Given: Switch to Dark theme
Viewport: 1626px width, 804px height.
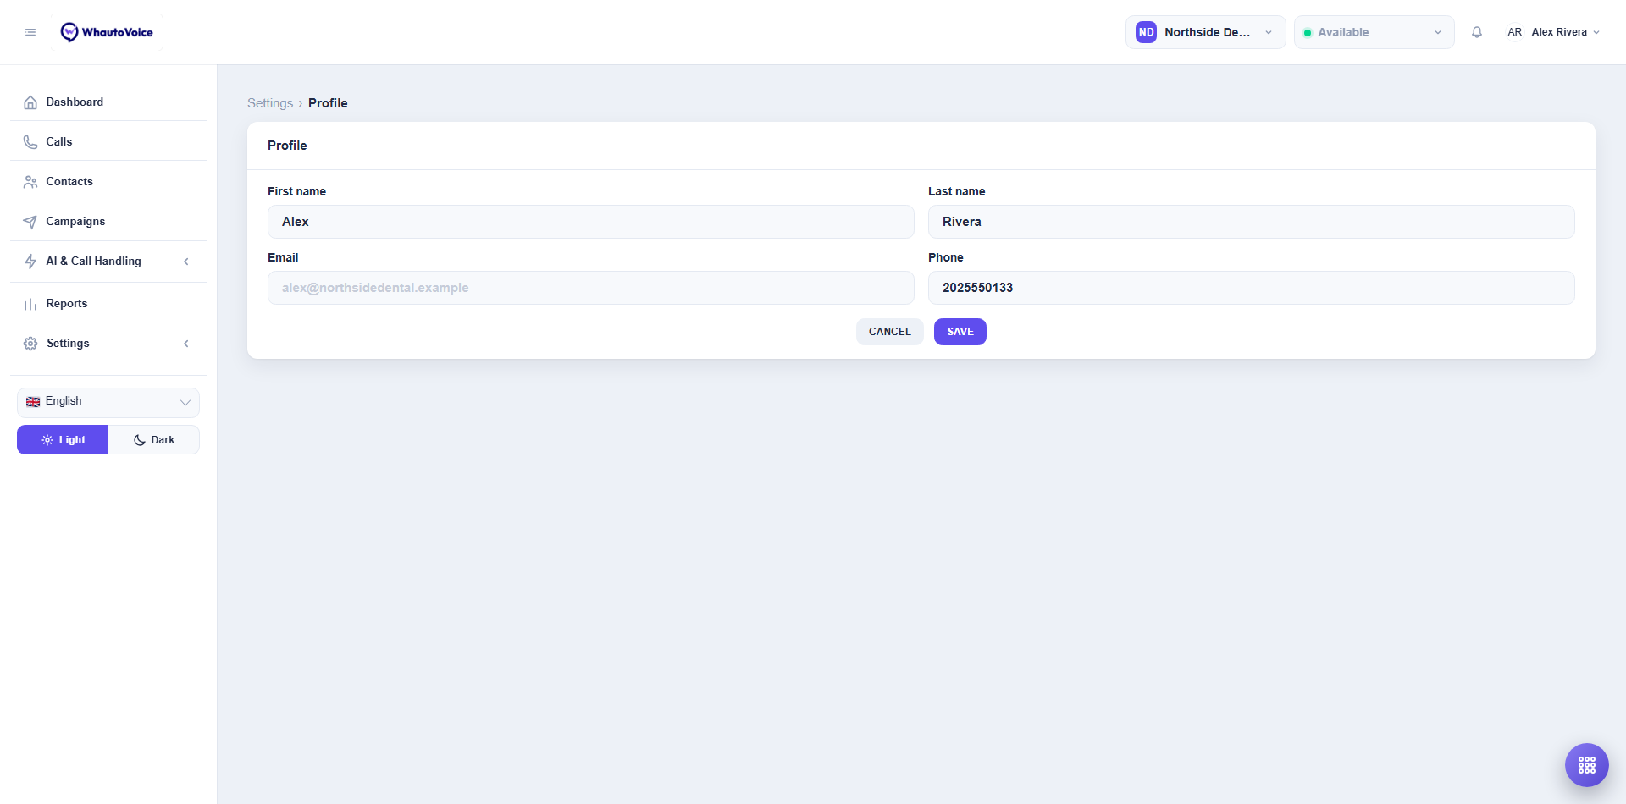Looking at the screenshot, I should (154, 440).
